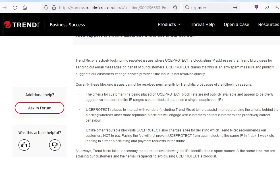Image resolution: width=280 pixels, height=173 pixels.
Task: Click the tracking protection shield icon
Action: click(x=46, y=7)
